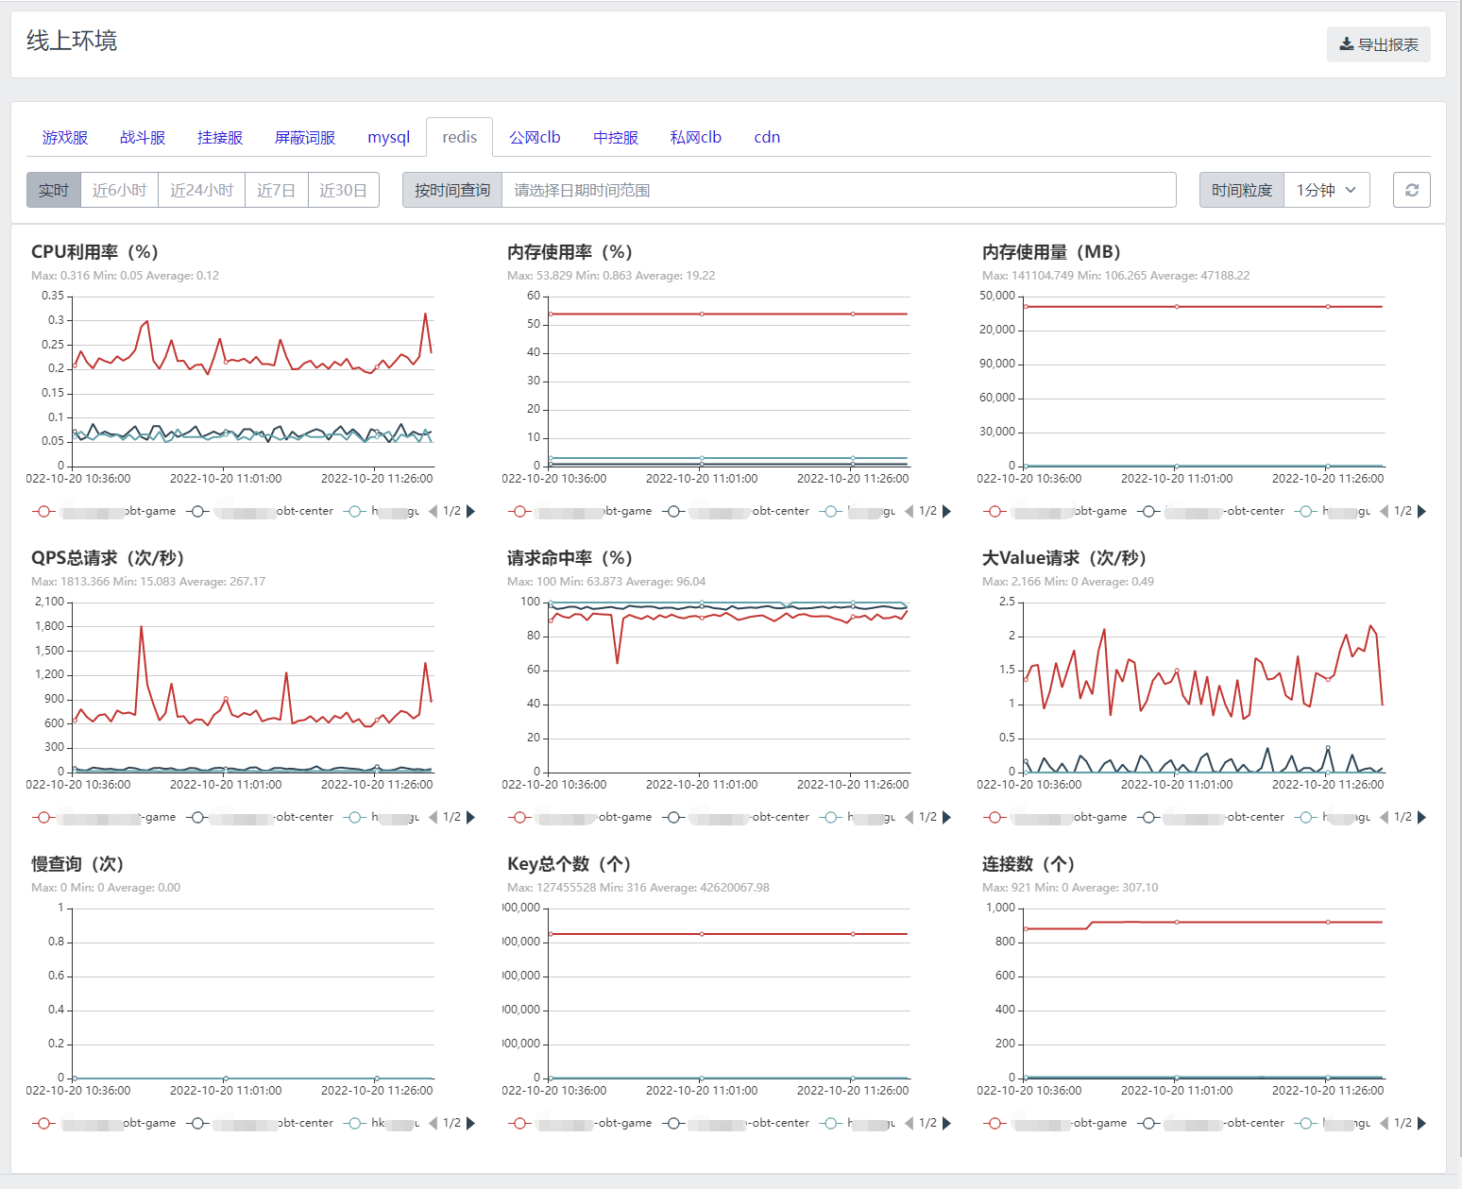Viewport: 1462px width, 1189px height.
Task: Next legend page arrow in 内存使用量 chart
Action: tap(1421, 511)
